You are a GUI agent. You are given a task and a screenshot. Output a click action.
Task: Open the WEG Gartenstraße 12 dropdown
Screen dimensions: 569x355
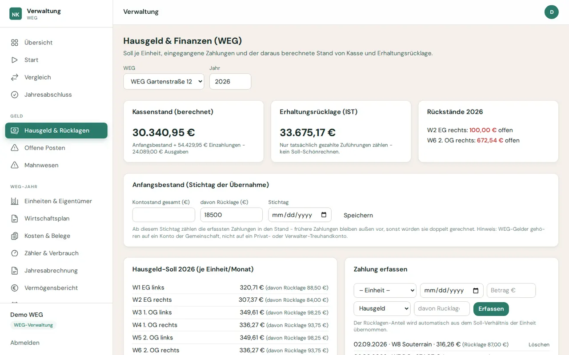pyautogui.click(x=164, y=81)
